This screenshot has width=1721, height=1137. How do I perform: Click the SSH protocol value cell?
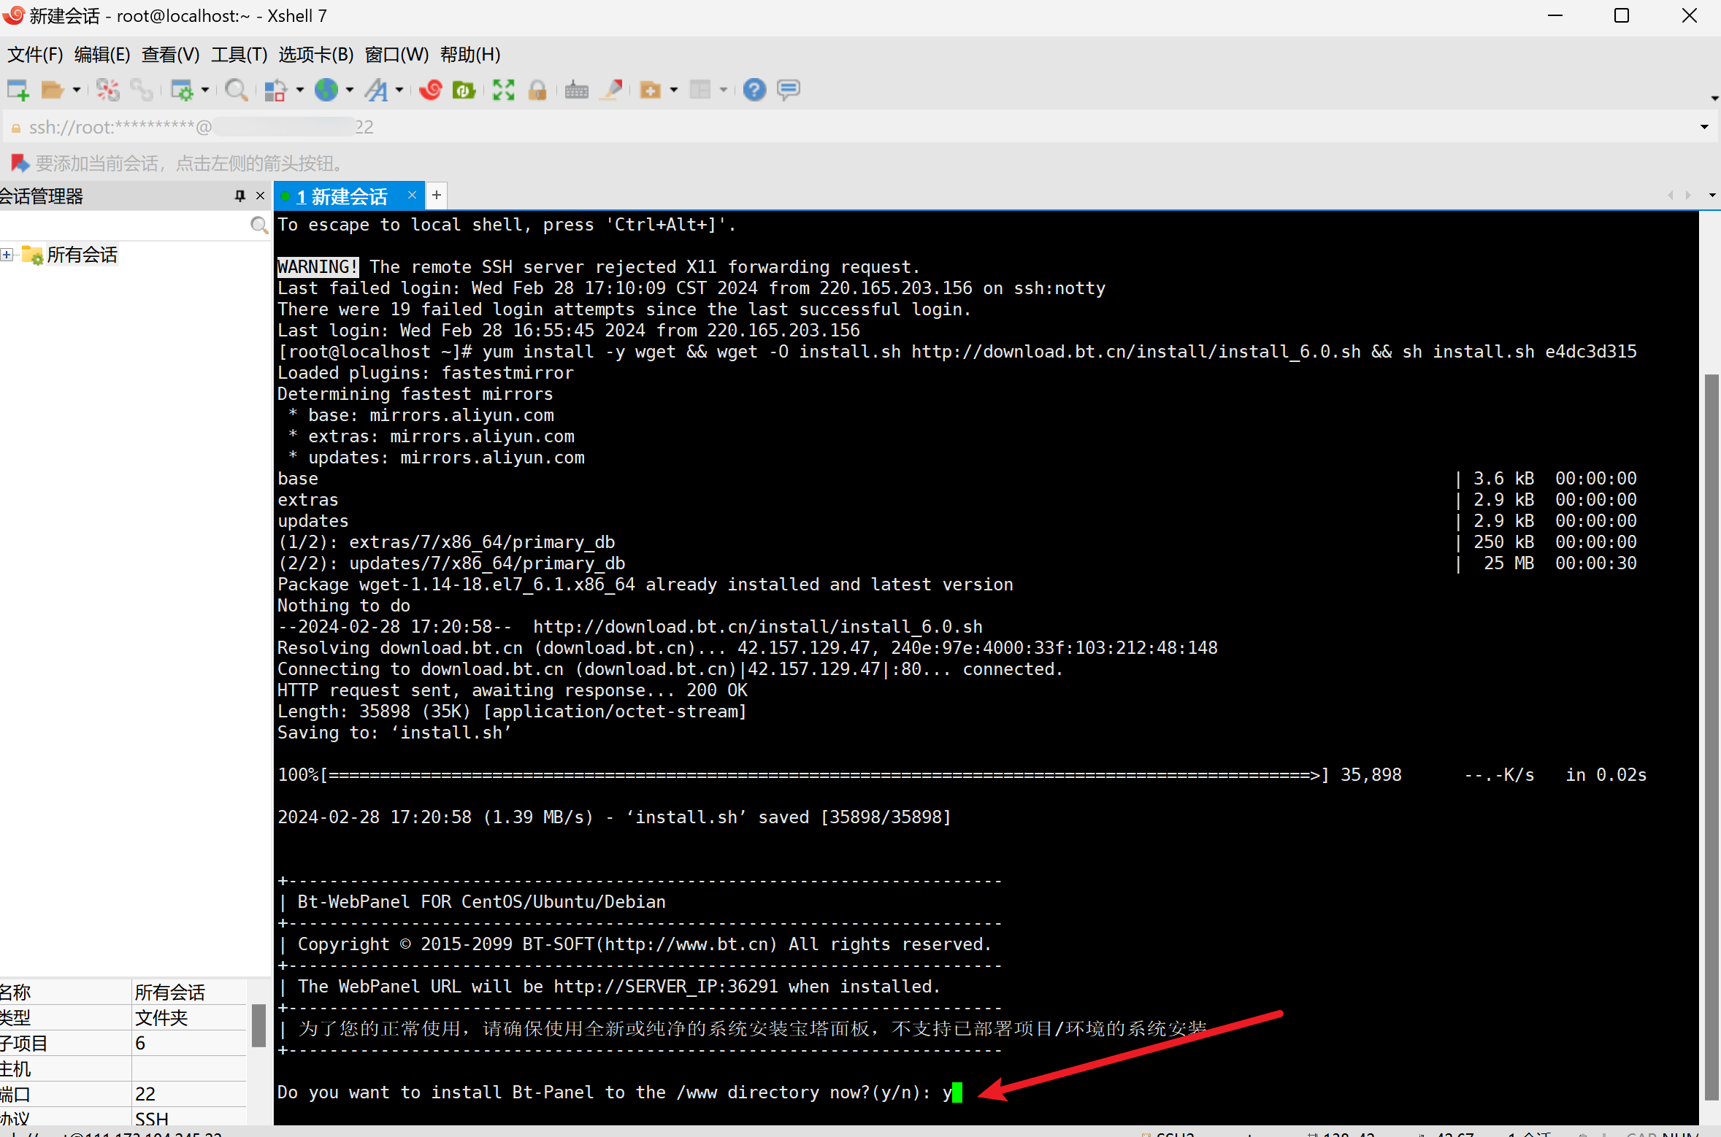[188, 1118]
